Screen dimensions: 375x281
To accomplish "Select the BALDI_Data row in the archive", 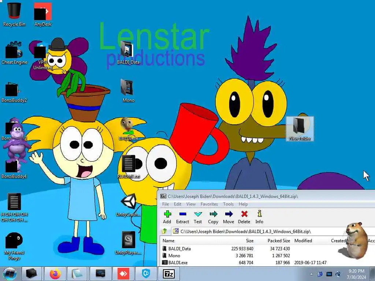I will pyautogui.click(x=268, y=249).
